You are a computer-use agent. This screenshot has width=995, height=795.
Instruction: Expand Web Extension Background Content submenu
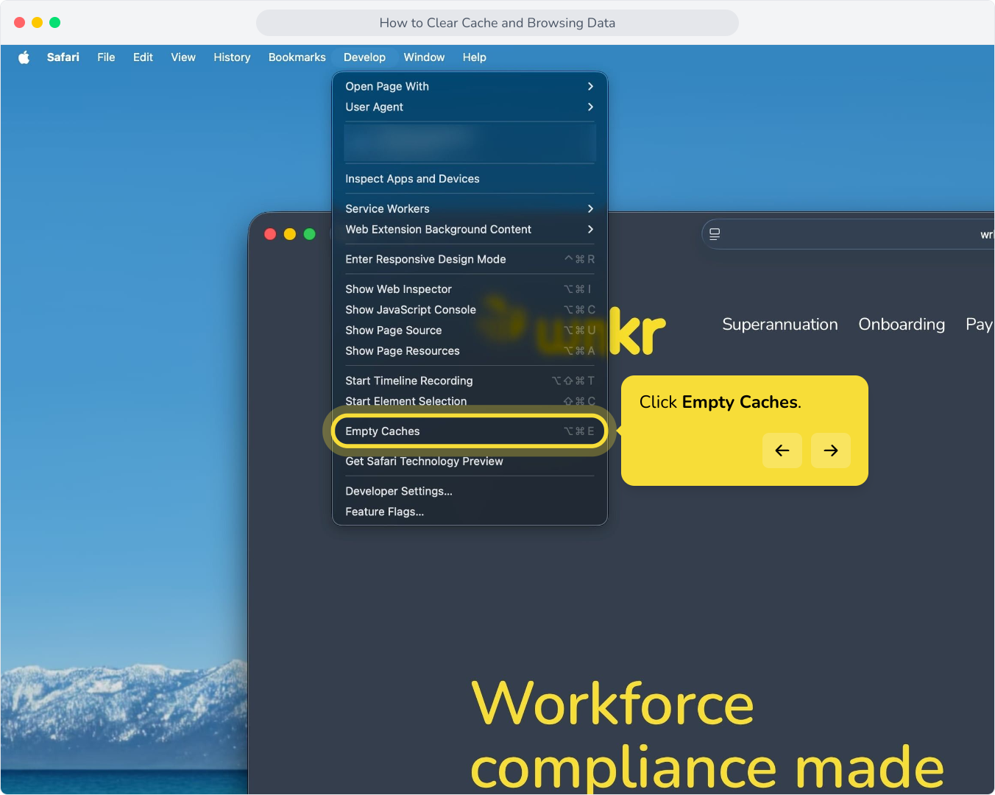point(470,230)
